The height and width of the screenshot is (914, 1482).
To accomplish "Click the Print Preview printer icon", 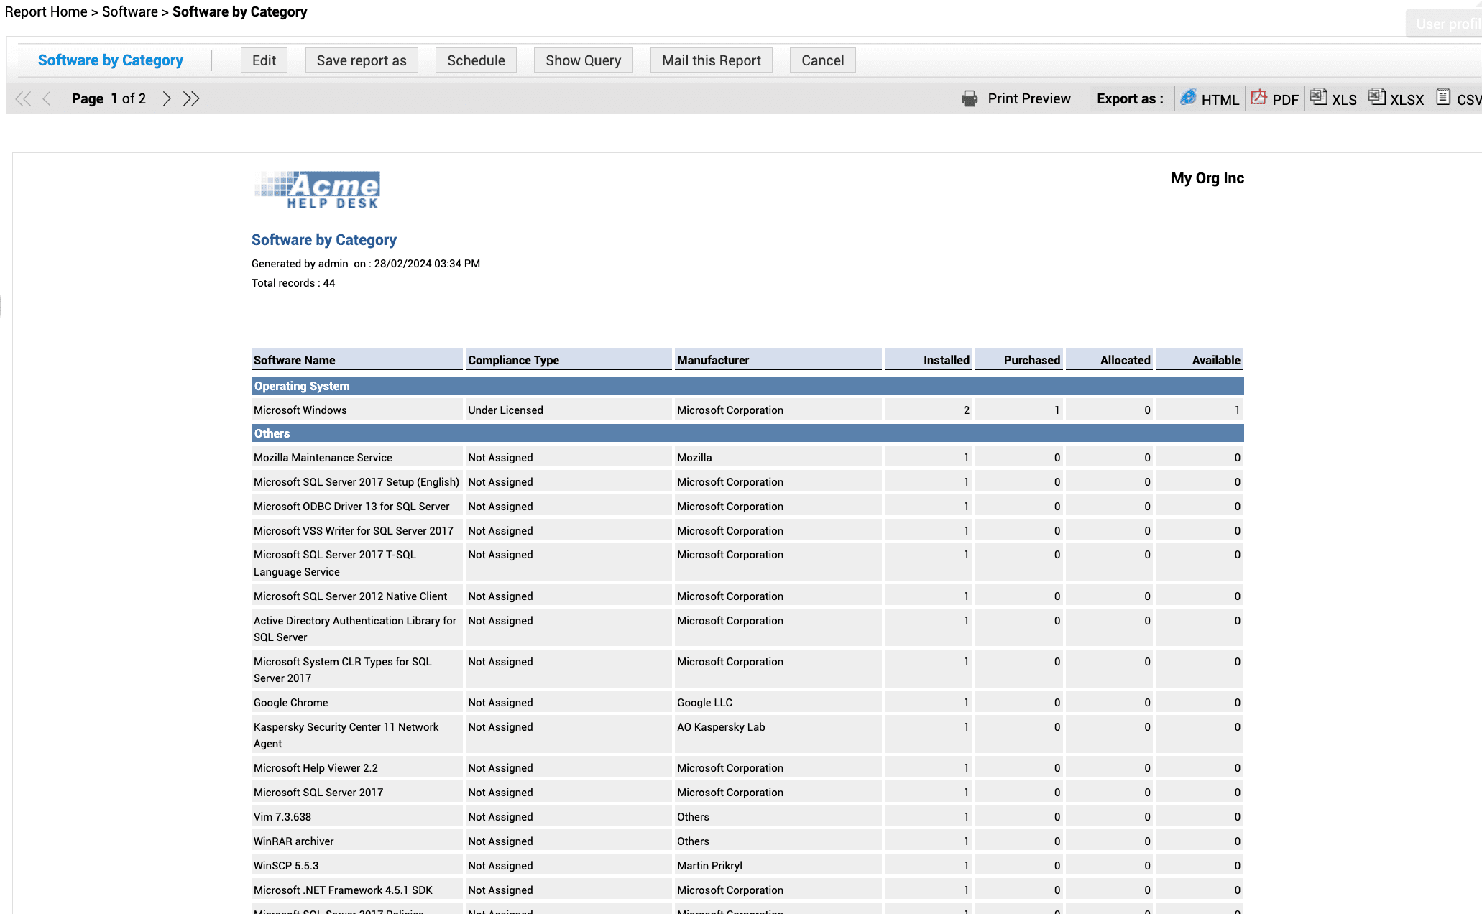I will 970,98.
